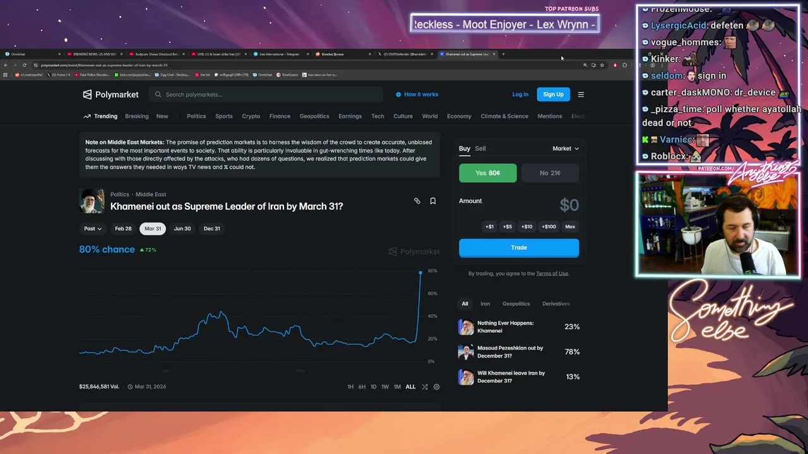The height and width of the screenshot is (454, 808).
Task: Select the Mar 31 date
Action: coord(153,228)
